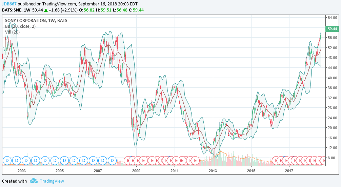
Task: Click the close value C:59.44
Action: [136, 10]
